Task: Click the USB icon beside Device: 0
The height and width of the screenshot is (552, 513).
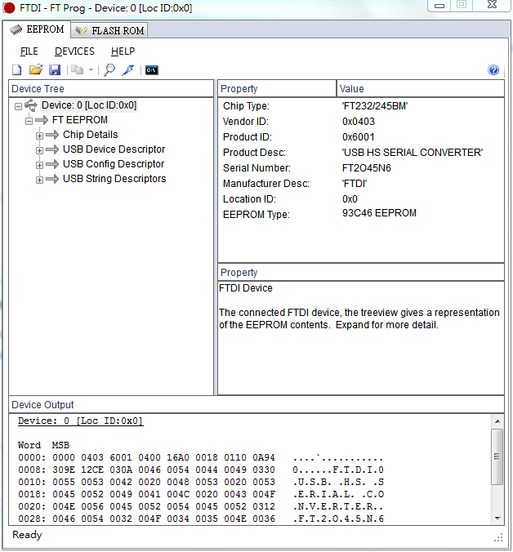Action: pyautogui.click(x=31, y=105)
